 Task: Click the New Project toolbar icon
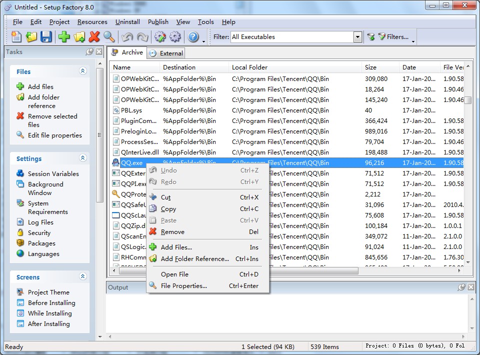click(16, 37)
